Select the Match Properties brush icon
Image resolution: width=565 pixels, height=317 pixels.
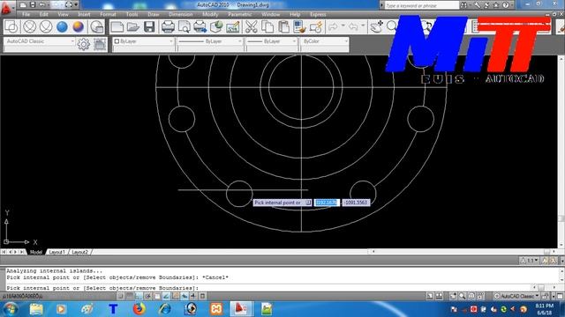[x=299, y=27]
